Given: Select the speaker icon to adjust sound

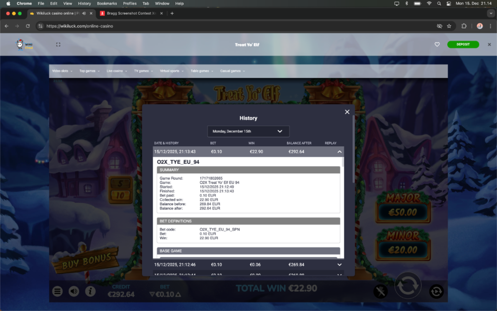Looking at the screenshot, I should tap(74, 291).
